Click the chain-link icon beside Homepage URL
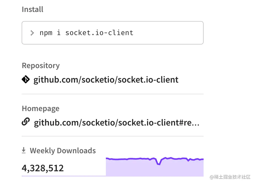The image size is (256, 185). (x=26, y=123)
